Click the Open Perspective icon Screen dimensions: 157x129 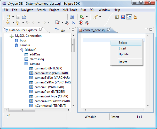point(117,17)
